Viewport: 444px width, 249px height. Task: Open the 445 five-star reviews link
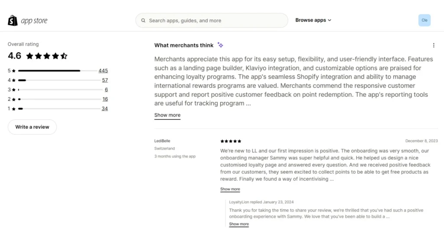[103, 70]
